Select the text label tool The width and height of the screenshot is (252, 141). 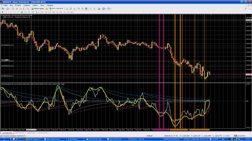(32, 12)
